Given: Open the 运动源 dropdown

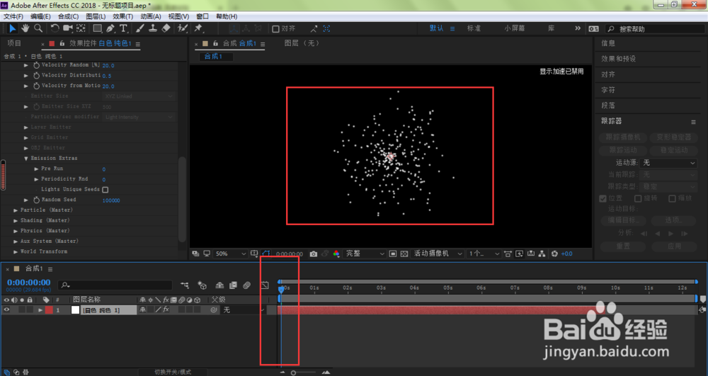Looking at the screenshot, I should click(x=668, y=162).
